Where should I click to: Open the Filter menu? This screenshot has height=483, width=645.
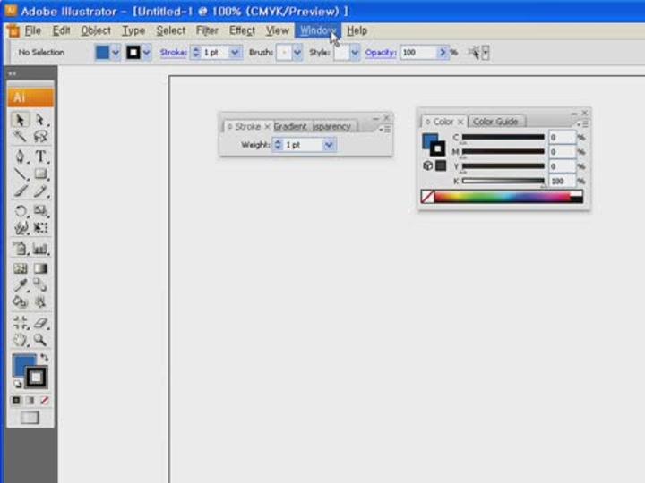[207, 30]
